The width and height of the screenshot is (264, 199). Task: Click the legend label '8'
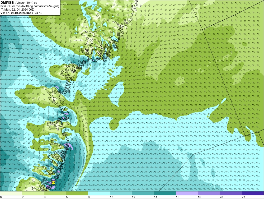click(89, 197)
